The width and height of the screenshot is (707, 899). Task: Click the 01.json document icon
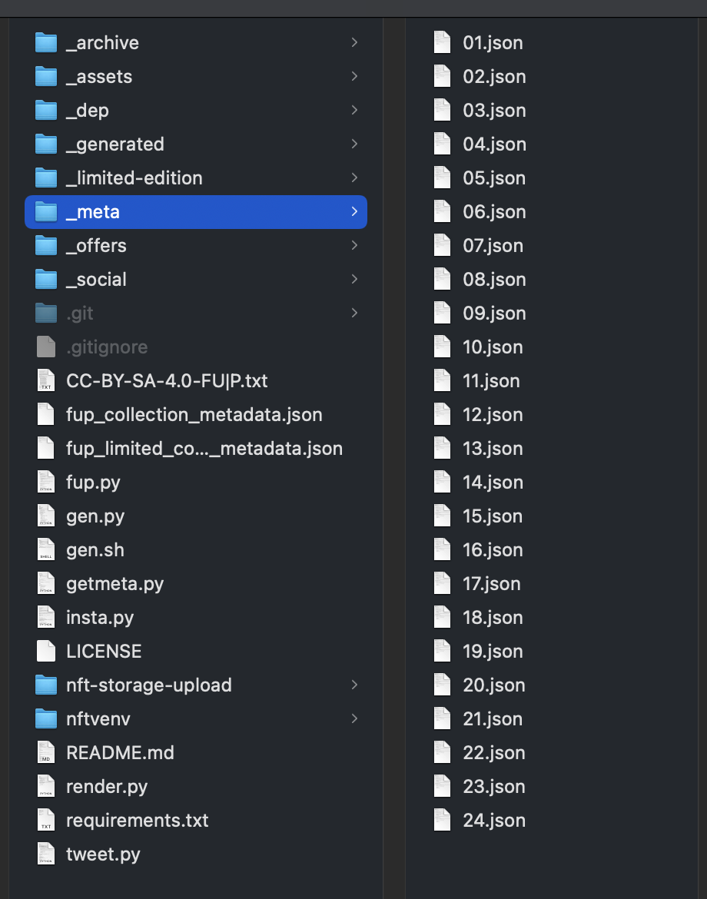(442, 43)
